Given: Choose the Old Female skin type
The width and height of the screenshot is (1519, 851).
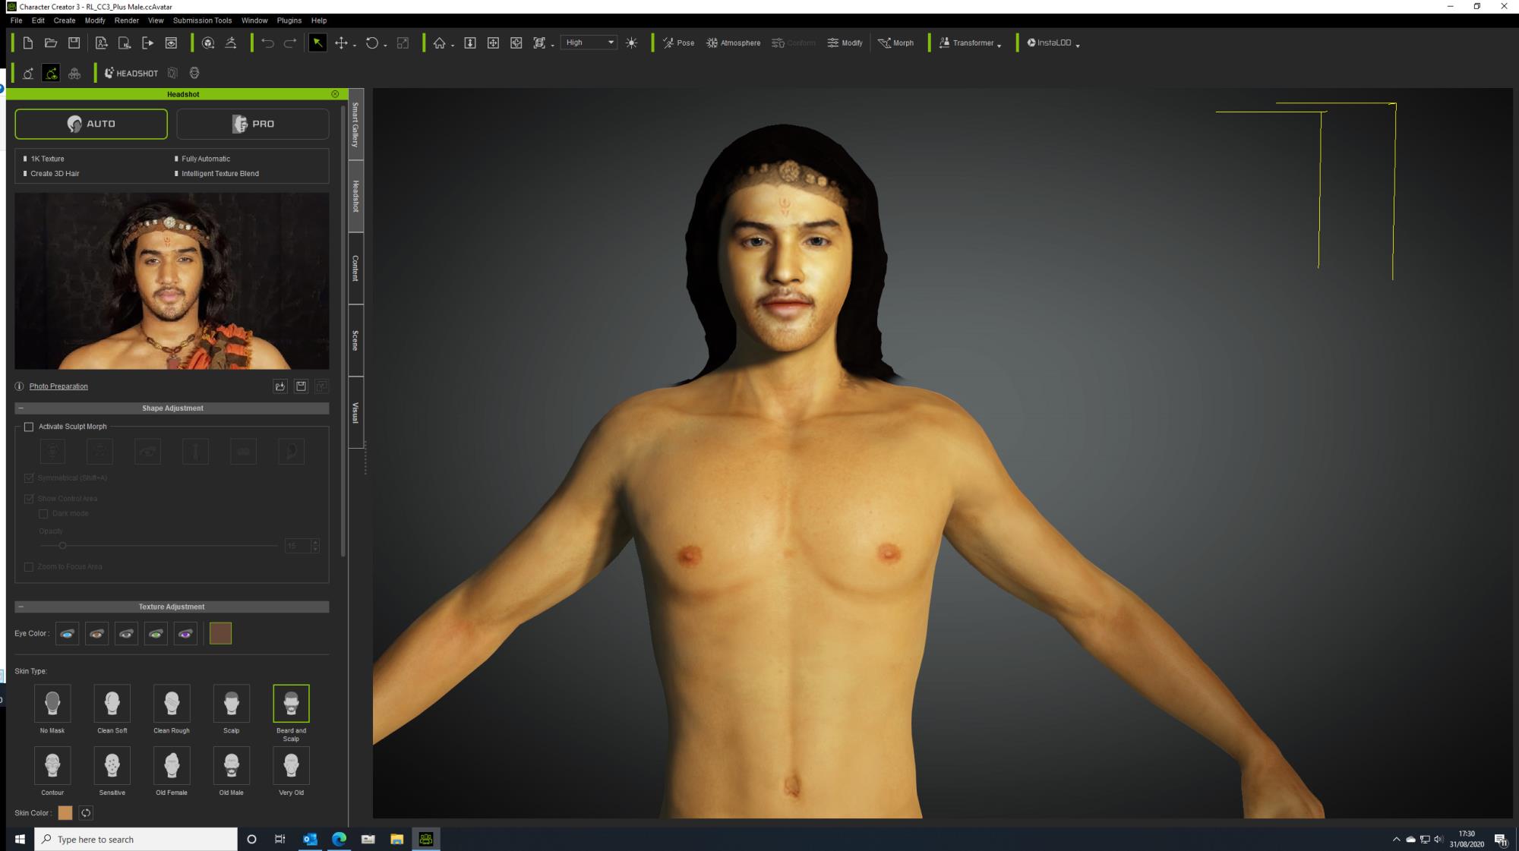Looking at the screenshot, I should point(172,765).
